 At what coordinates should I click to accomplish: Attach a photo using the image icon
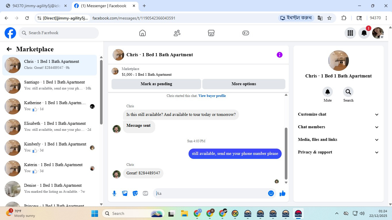(125, 193)
